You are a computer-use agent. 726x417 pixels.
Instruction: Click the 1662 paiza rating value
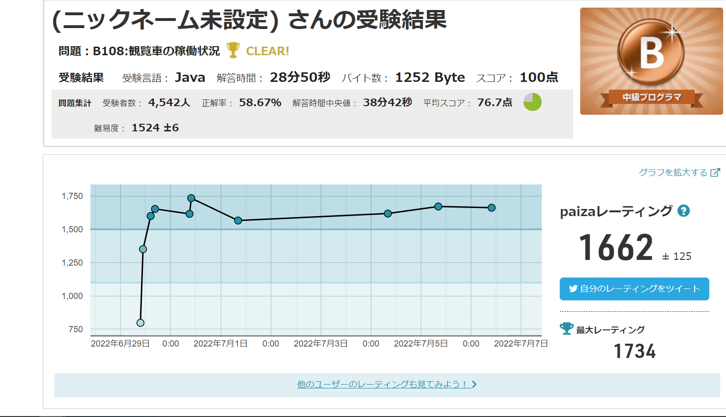615,248
